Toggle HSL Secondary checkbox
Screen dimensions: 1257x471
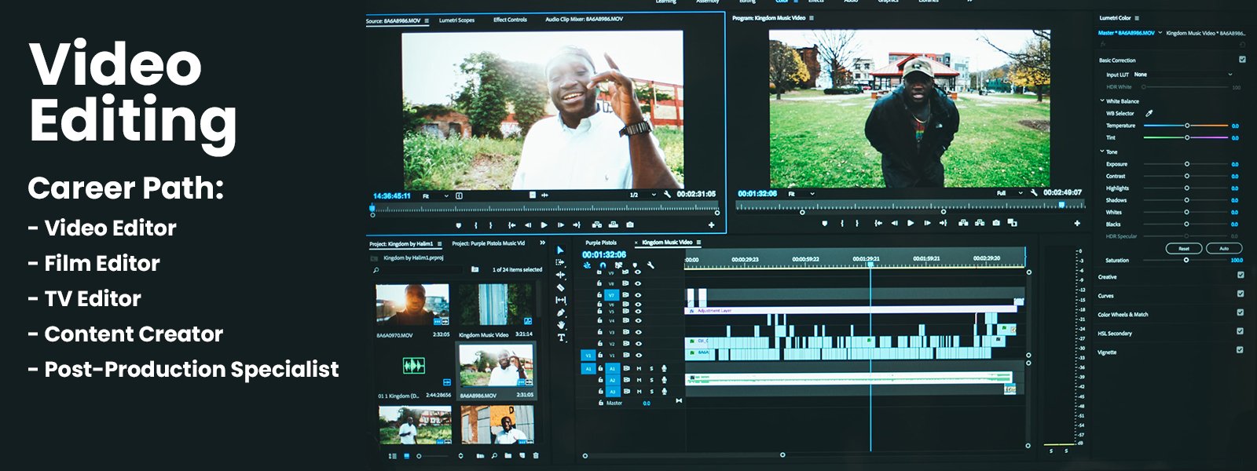coord(1241,331)
